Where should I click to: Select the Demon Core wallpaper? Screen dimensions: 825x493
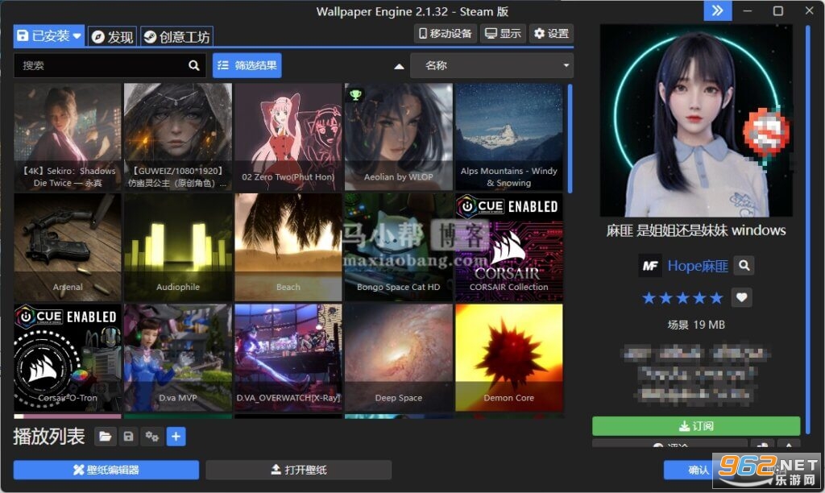pyautogui.click(x=509, y=357)
